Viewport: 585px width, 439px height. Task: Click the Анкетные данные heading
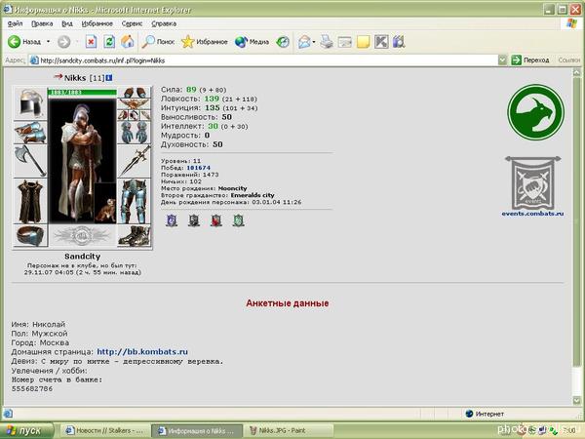288,303
